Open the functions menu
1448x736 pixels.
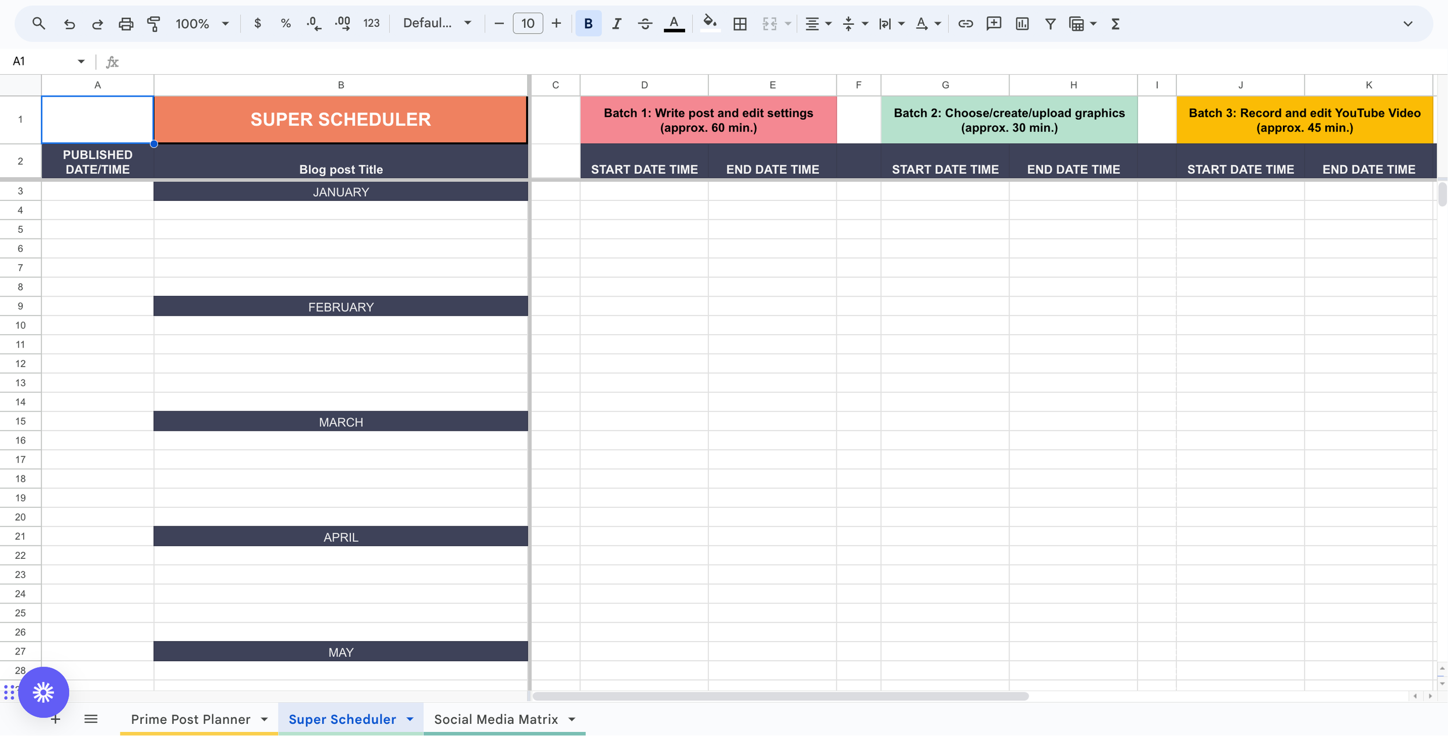point(1115,23)
